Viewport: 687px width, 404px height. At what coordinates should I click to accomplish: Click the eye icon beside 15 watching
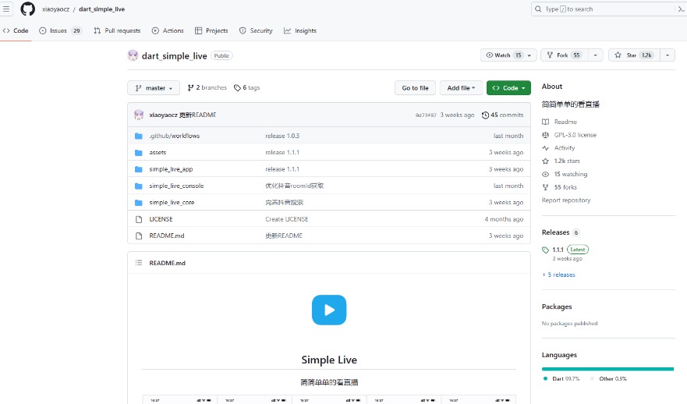pyautogui.click(x=546, y=174)
